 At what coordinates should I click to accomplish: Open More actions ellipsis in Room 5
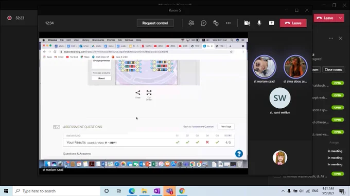228,23
